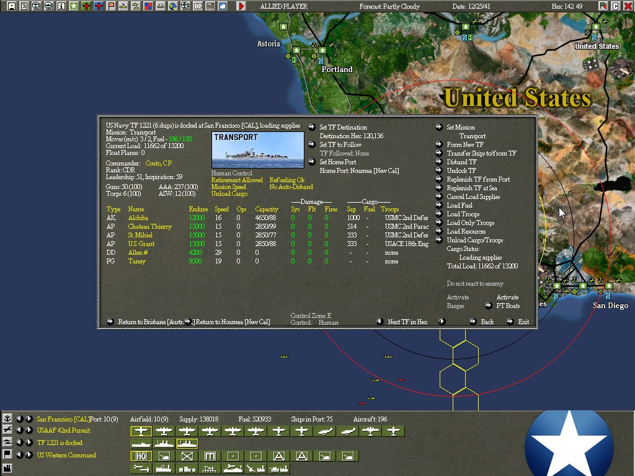Select the highlighted first aircraft unit icon
The width and height of the screenshot is (635, 476).
141,431
